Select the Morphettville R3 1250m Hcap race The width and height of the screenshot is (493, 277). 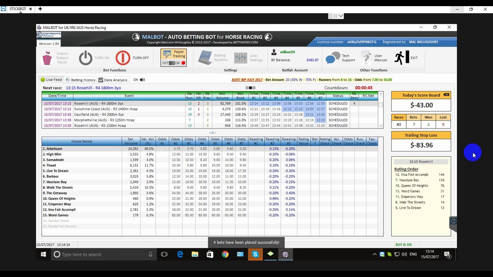[210, 120]
